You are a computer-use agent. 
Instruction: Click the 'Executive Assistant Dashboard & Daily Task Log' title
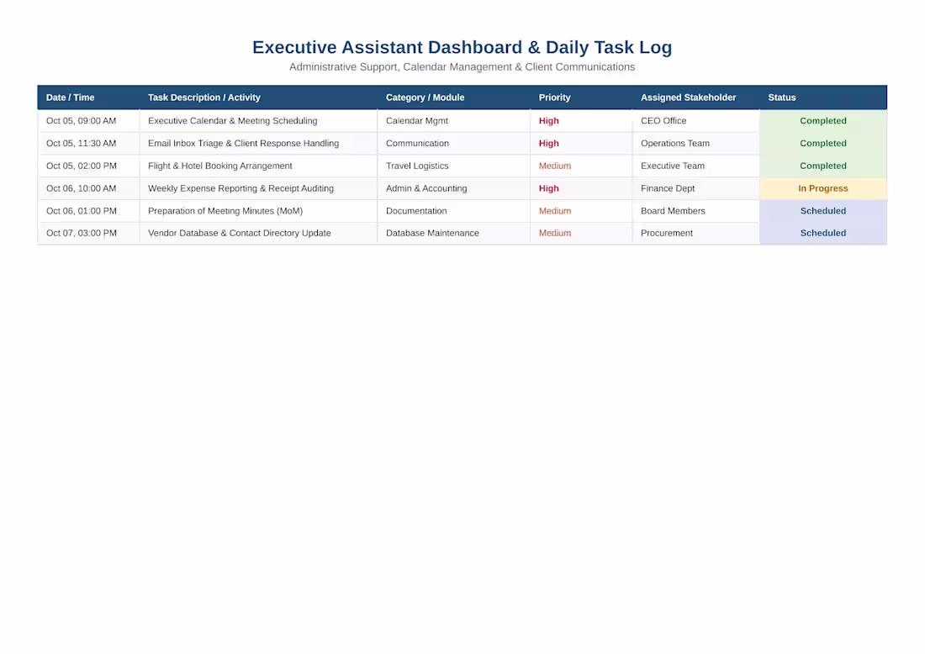pos(462,47)
